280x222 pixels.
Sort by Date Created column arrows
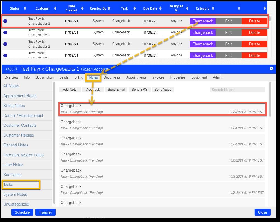(x=84, y=8)
